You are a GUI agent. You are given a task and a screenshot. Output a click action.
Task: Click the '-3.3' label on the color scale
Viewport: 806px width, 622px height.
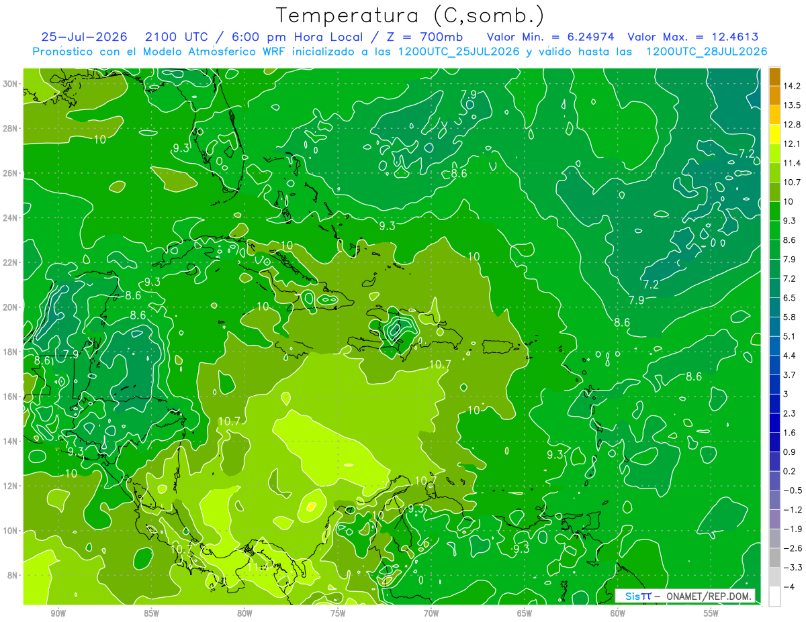pyautogui.click(x=793, y=568)
